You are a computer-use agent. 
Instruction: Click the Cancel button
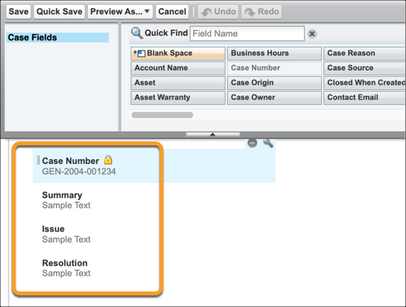click(x=172, y=12)
